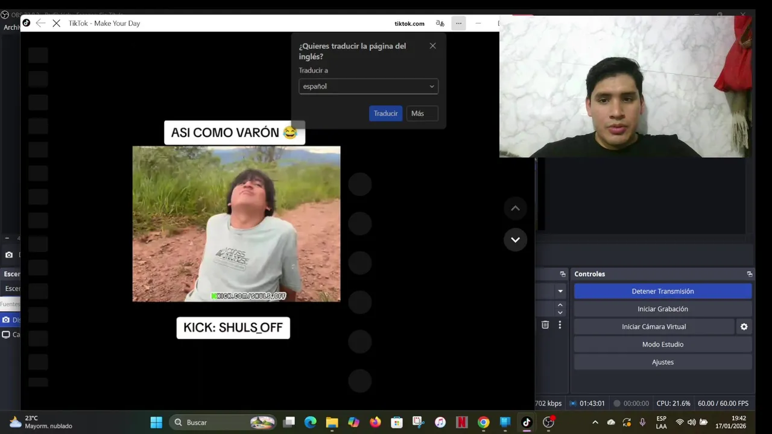Image resolution: width=772 pixels, height=434 pixels.
Task: Click Detener Transmisión in OBS
Action: [x=663, y=291]
